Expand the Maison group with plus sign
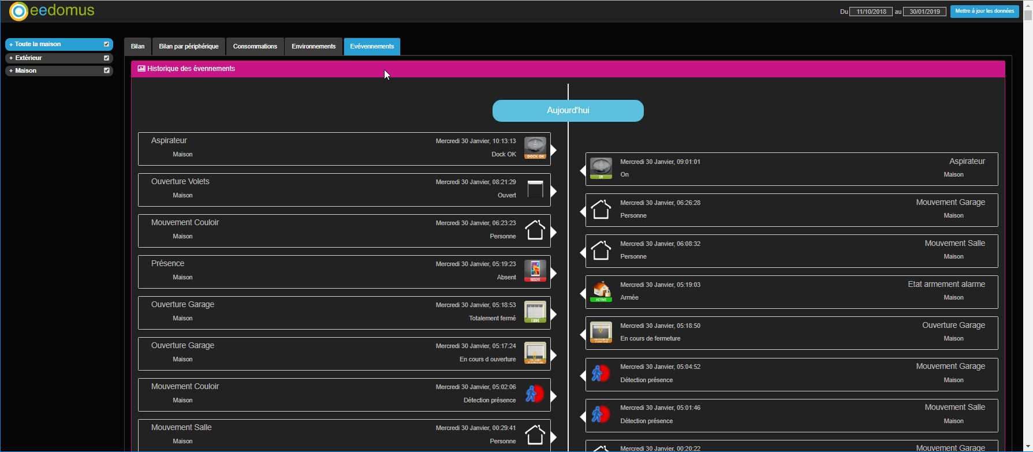Screen dimensions: 1033x452 [11, 71]
